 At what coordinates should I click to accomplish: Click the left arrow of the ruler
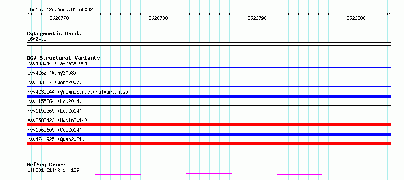coord(29,14)
